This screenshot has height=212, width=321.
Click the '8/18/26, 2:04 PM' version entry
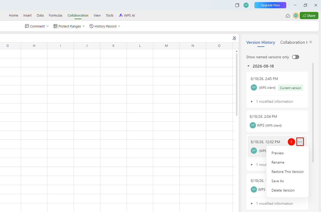tap(277, 121)
